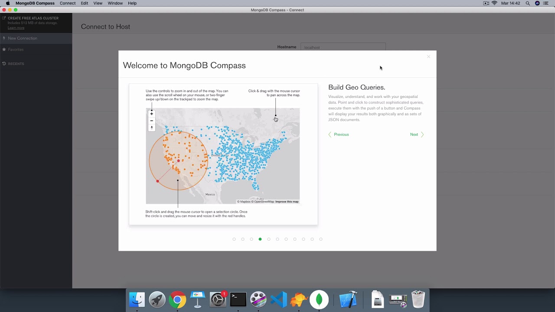The width and height of the screenshot is (555, 312).
Task: Open the document file in the dock
Action: click(378, 299)
